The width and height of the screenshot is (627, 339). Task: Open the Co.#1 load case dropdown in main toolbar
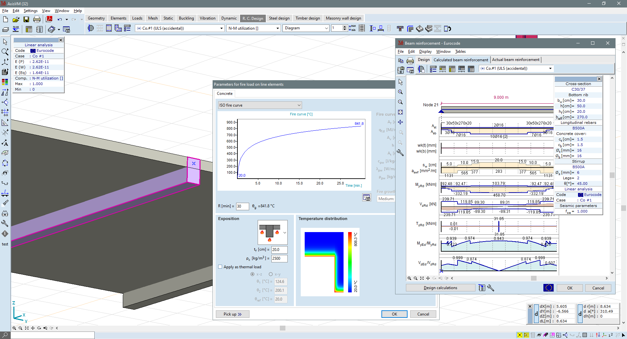pos(180,28)
